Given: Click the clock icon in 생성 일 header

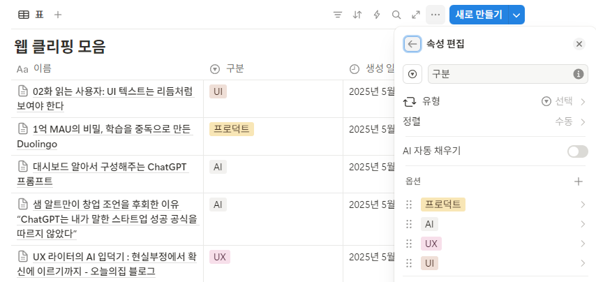Looking at the screenshot, I should tap(355, 69).
